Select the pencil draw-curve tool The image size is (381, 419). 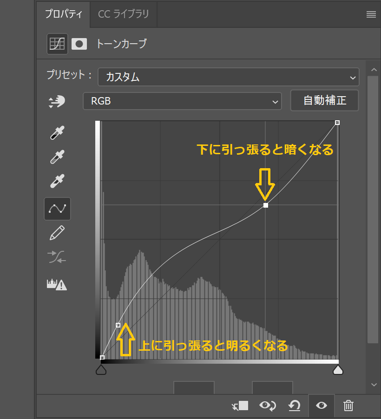tap(57, 233)
